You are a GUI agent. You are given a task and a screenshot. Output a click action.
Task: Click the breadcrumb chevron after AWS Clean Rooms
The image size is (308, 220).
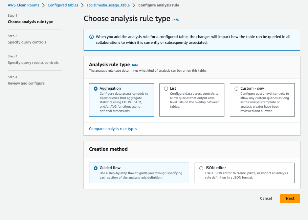pyautogui.click(x=43, y=5)
